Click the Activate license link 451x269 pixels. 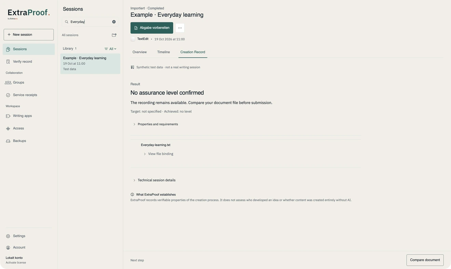coord(16,263)
